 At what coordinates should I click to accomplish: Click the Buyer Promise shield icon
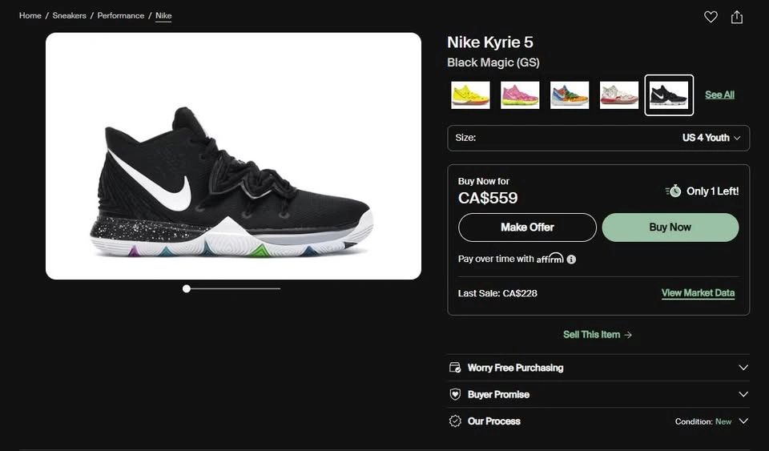(455, 395)
